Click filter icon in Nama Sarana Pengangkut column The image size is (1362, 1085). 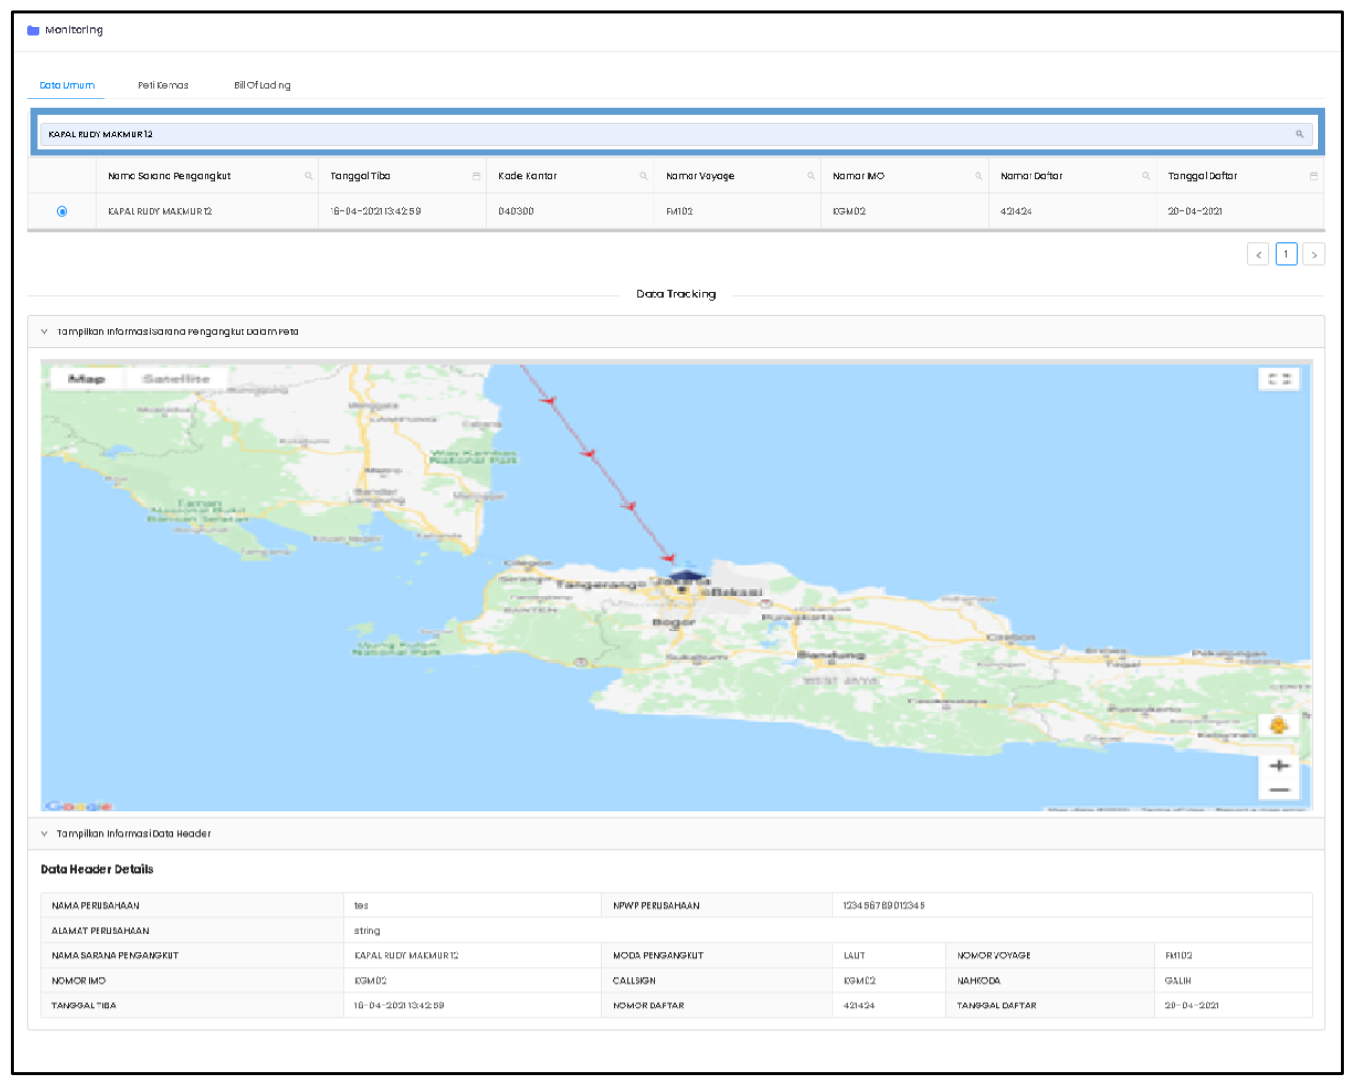click(308, 176)
